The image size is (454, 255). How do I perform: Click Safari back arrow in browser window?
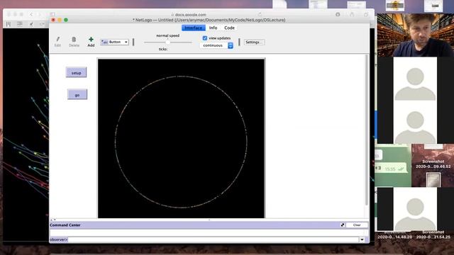tap(31, 14)
